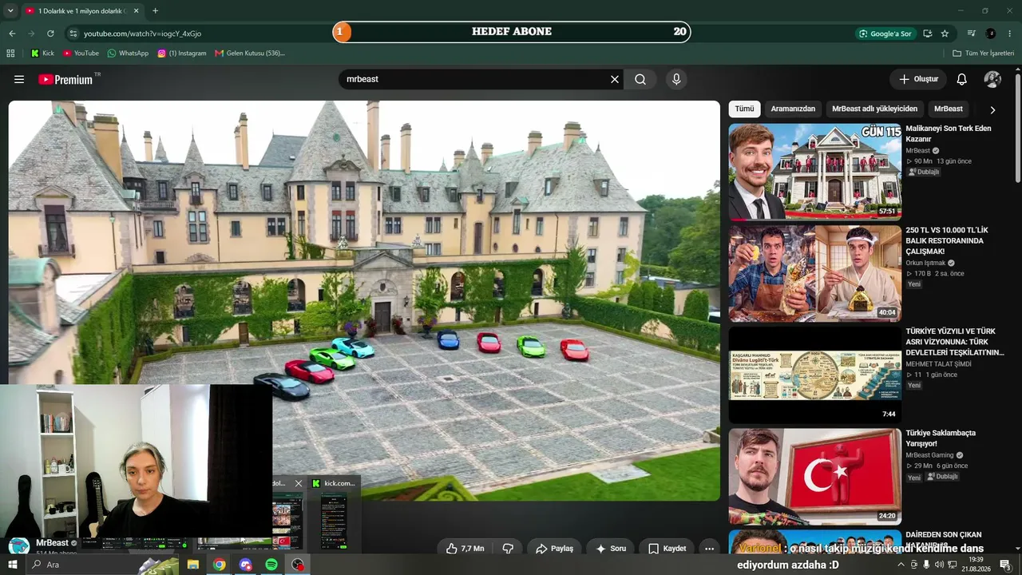Open the Orkun Işıtmak channel link

click(x=925, y=263)
